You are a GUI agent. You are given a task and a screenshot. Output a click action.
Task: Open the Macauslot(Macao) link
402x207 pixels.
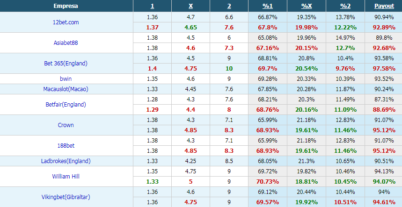tap(66, 89)
